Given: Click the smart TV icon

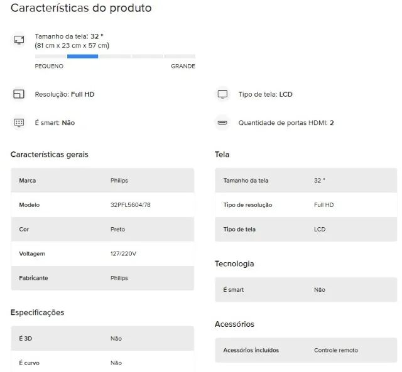Looking at the screenshot, I should (x=19, y=122).
